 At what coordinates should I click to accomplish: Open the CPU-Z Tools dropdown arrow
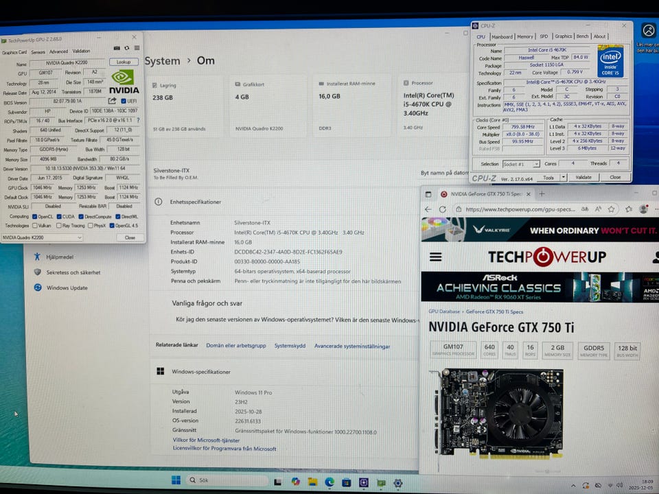click(x=564, y=177)
